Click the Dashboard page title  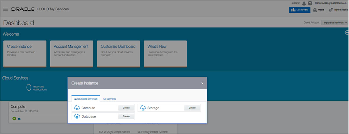coord(19,23)
